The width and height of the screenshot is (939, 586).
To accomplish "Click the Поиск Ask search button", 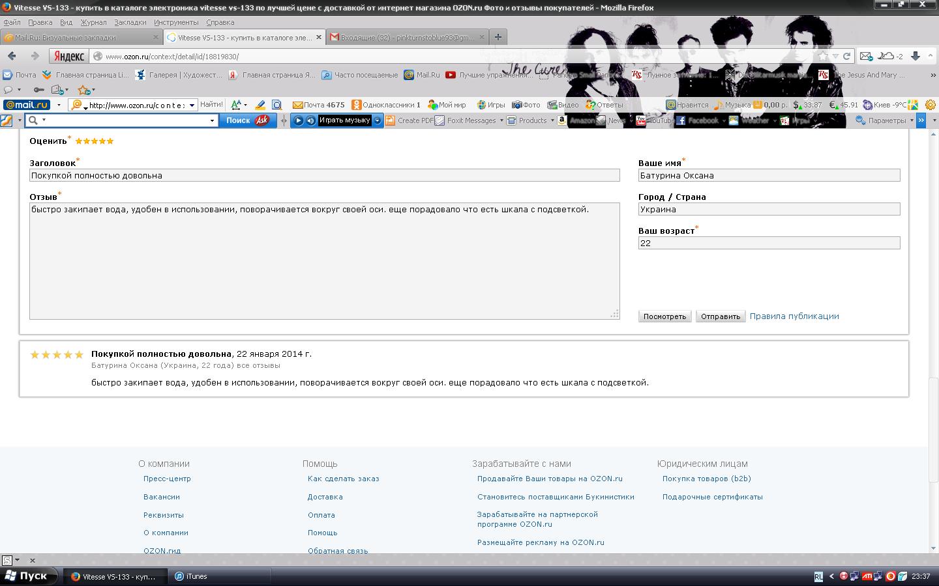I will pyautogui.click(x=247, y=120).
